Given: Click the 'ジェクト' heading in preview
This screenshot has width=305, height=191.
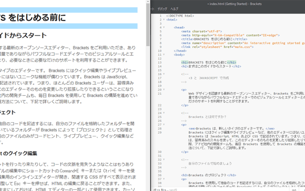Looking at the screenshot, I should coord(8,113).
